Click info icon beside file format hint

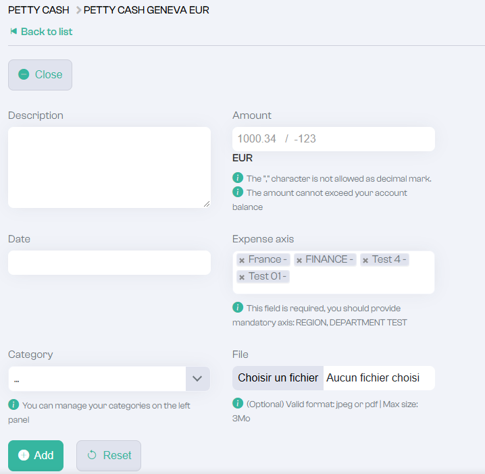coord(238,403)
